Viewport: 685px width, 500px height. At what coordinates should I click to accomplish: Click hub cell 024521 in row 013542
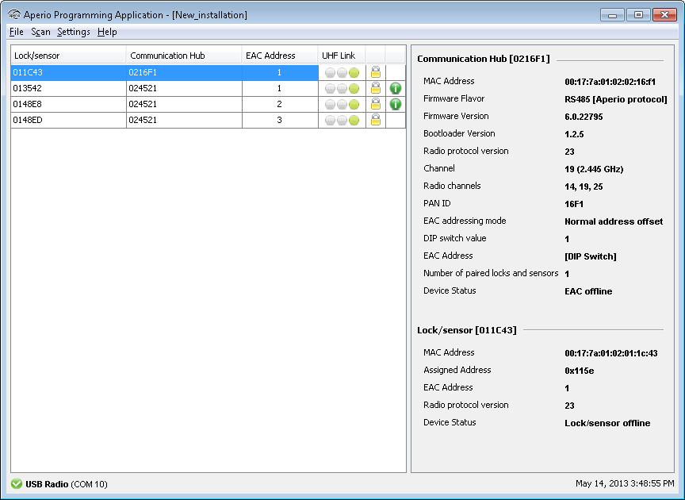click(184, 88)
